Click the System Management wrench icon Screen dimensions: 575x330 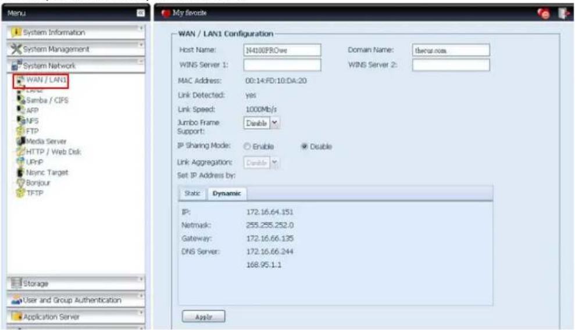(x=16, y=49)
